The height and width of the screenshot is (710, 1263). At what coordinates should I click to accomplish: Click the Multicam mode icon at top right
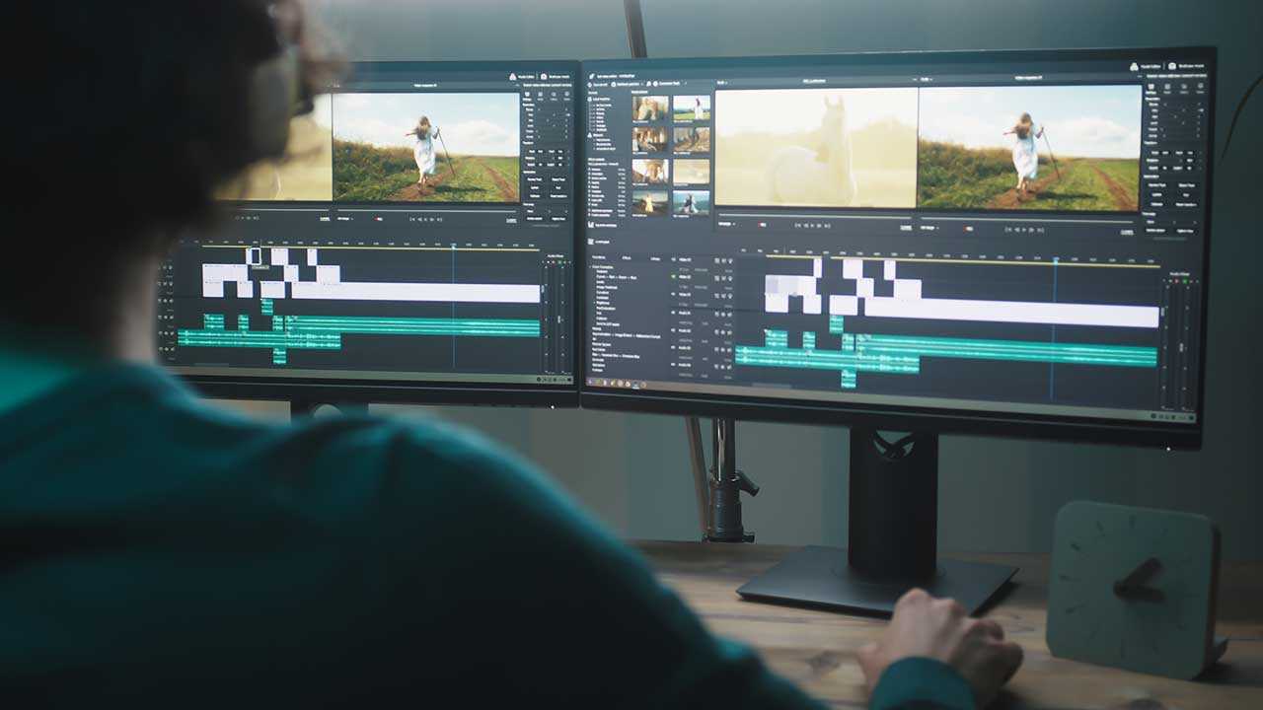1172,68
